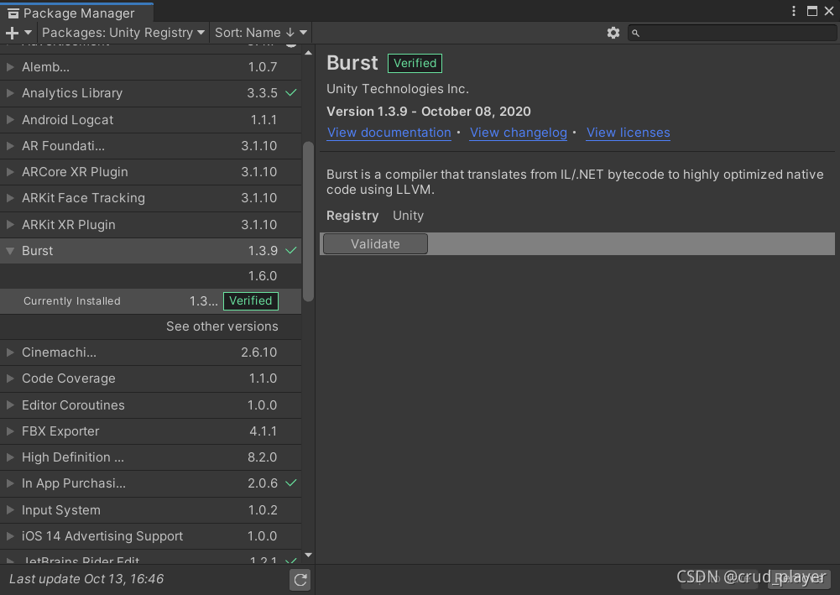This screenshot has height=595, width=840.
Task: Expand the Analytics Library versions
Action: coord(9,92)
